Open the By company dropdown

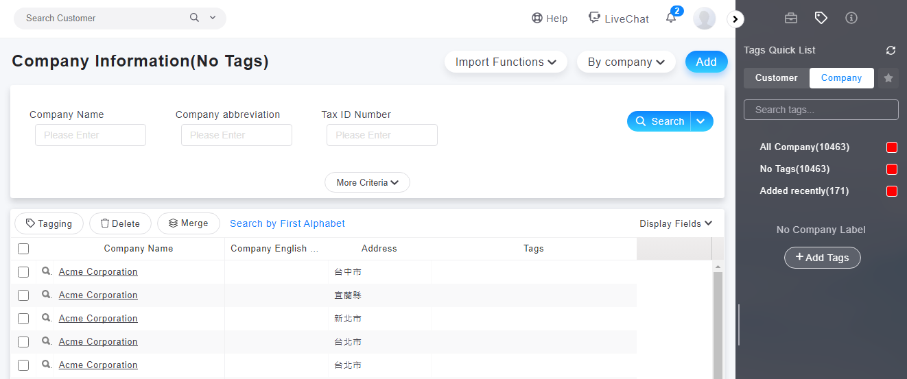[626, 62]
